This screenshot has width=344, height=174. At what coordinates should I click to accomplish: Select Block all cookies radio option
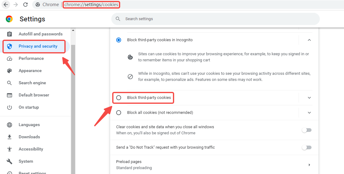click(x=119, y=113)
